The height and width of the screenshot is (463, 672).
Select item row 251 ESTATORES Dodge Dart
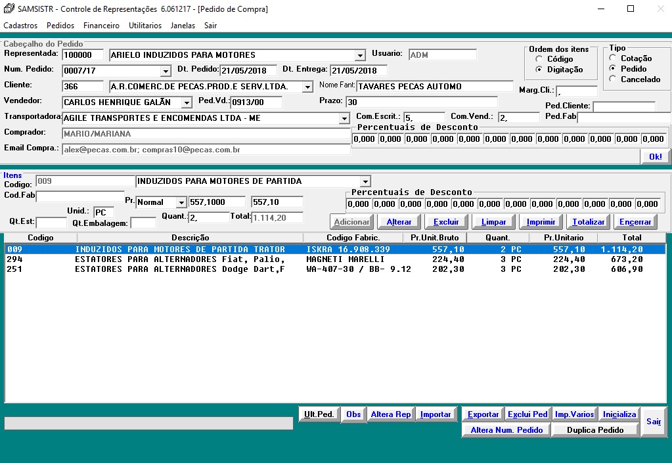coord(335,269)
